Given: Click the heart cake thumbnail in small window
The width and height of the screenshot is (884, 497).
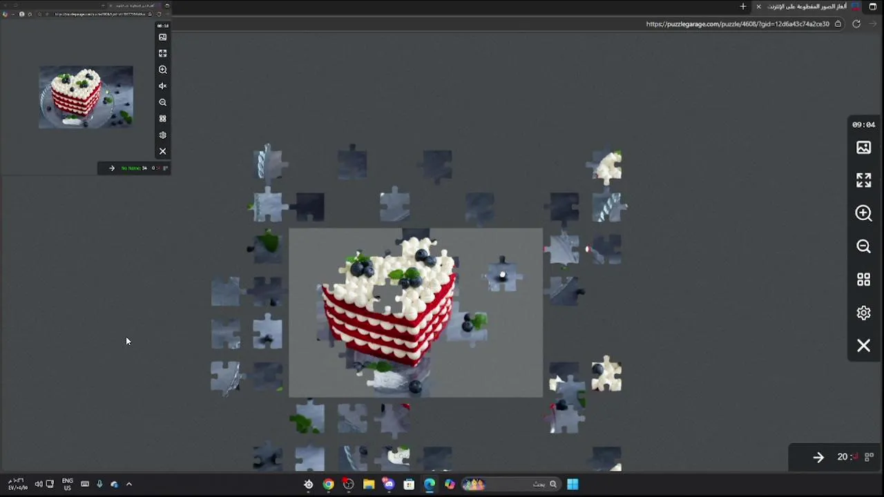Looking at the screenshot, I should point(86,97).
